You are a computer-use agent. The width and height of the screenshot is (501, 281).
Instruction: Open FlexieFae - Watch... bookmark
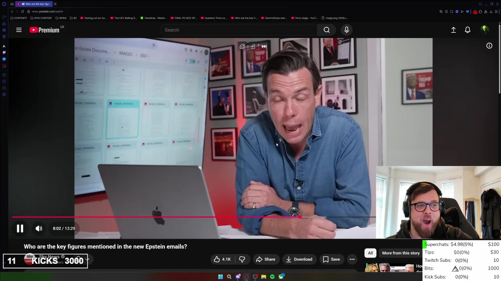pyautogui.click(x=154, y=18)
